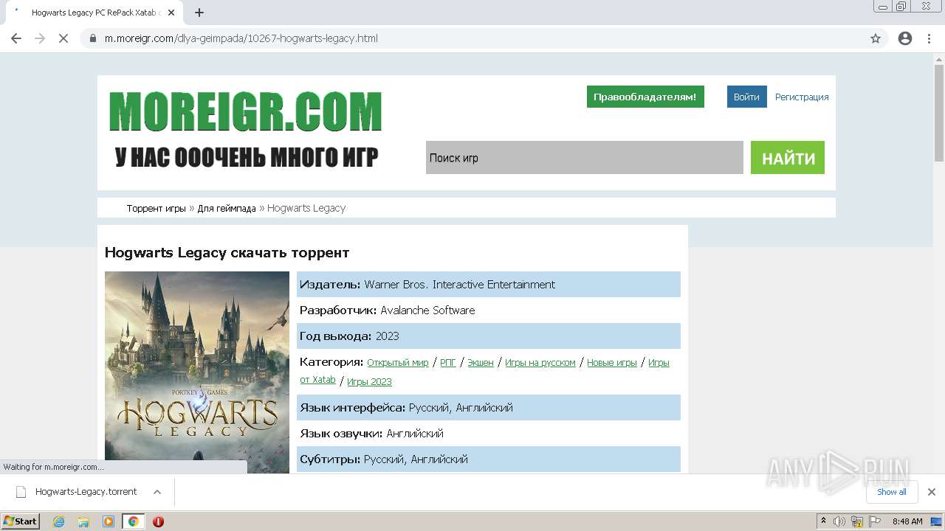Open the Windows Start menu

[x=21, y=521]
